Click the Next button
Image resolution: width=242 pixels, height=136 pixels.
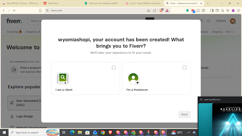coord(184,114)
